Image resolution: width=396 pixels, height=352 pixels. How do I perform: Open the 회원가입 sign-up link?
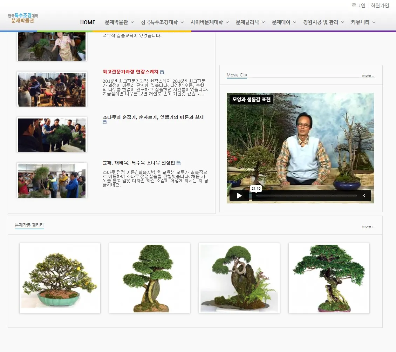pyautogui.click(x=380, y=5)
